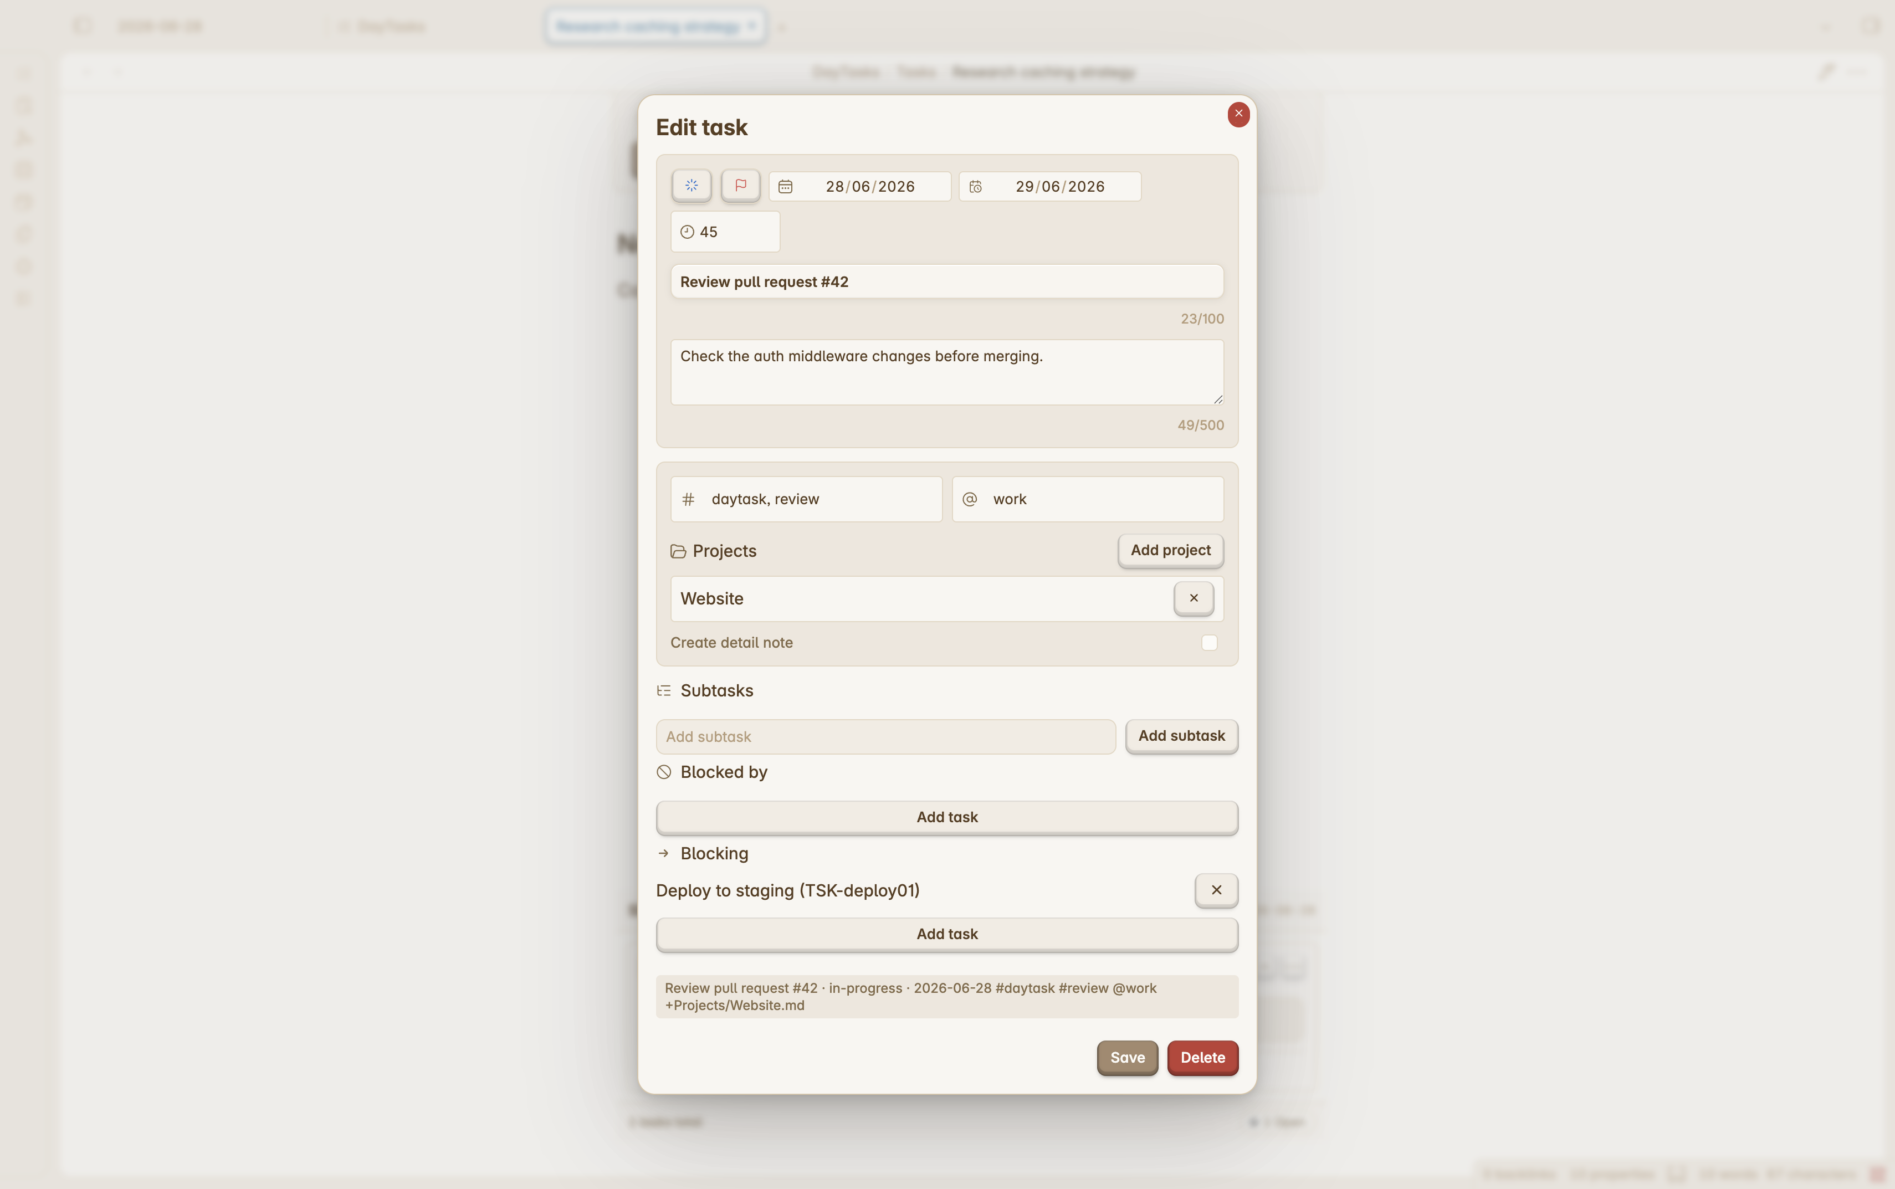Click the 23/100 title character counter
The image size is (1895, 1189).
pos(1201,319)
